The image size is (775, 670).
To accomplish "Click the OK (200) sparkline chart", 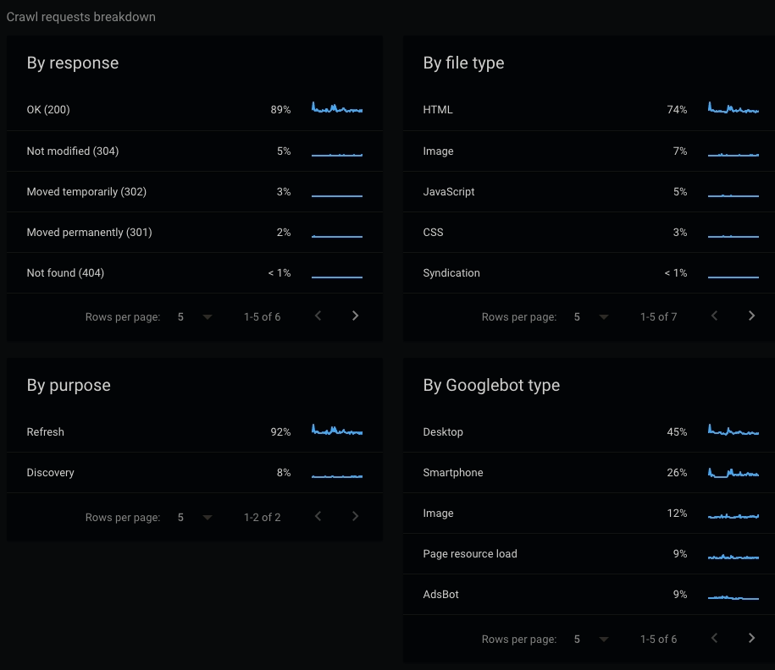I will click(336, 108).
